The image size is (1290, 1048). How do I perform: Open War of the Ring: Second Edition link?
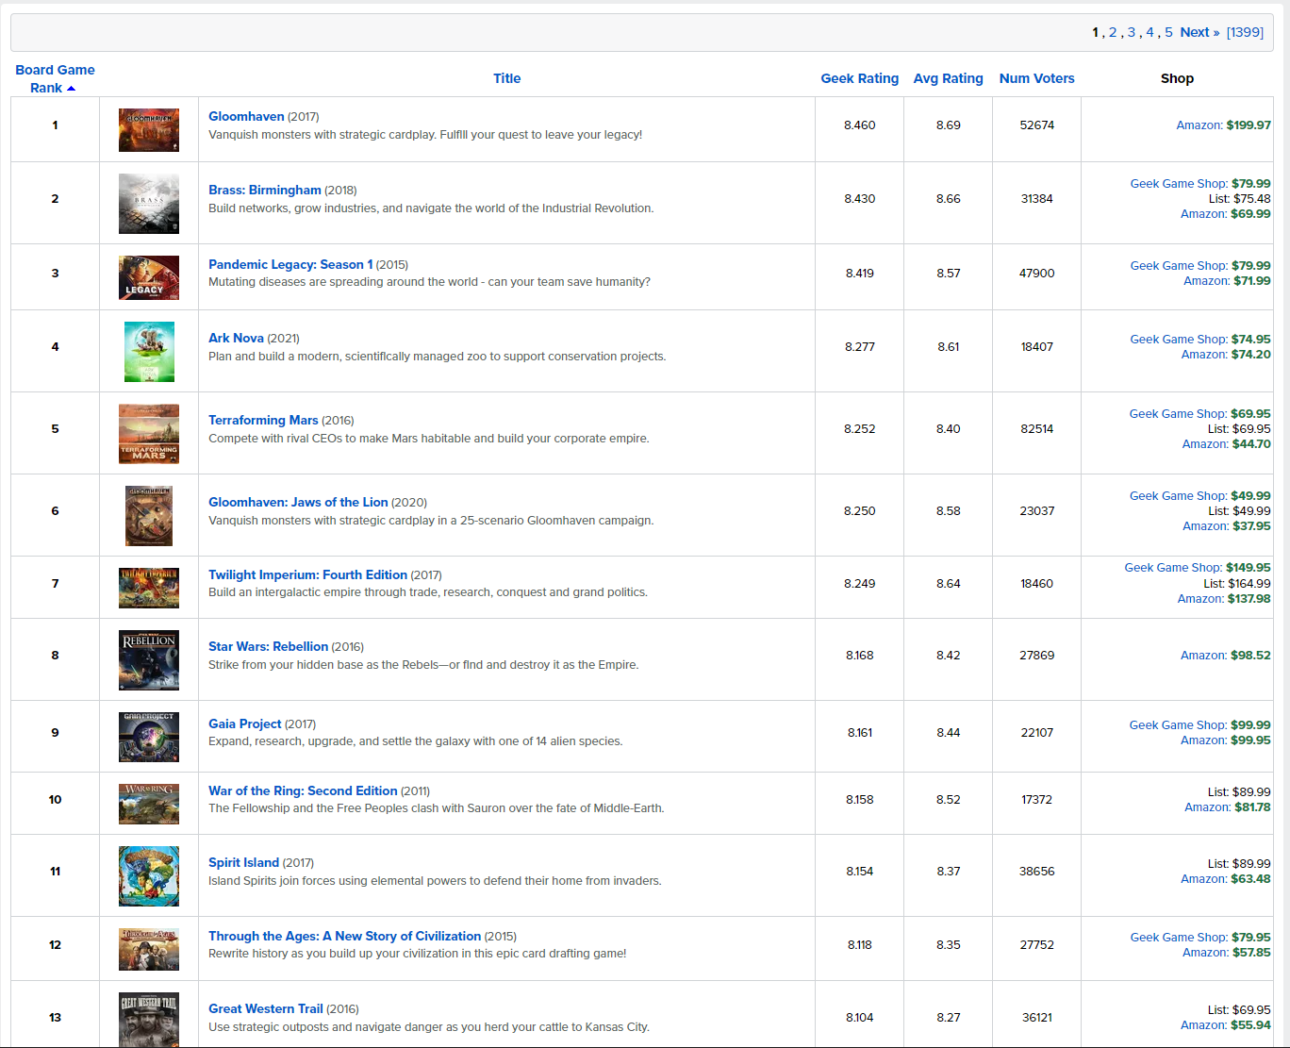click(x=303, y=790)
